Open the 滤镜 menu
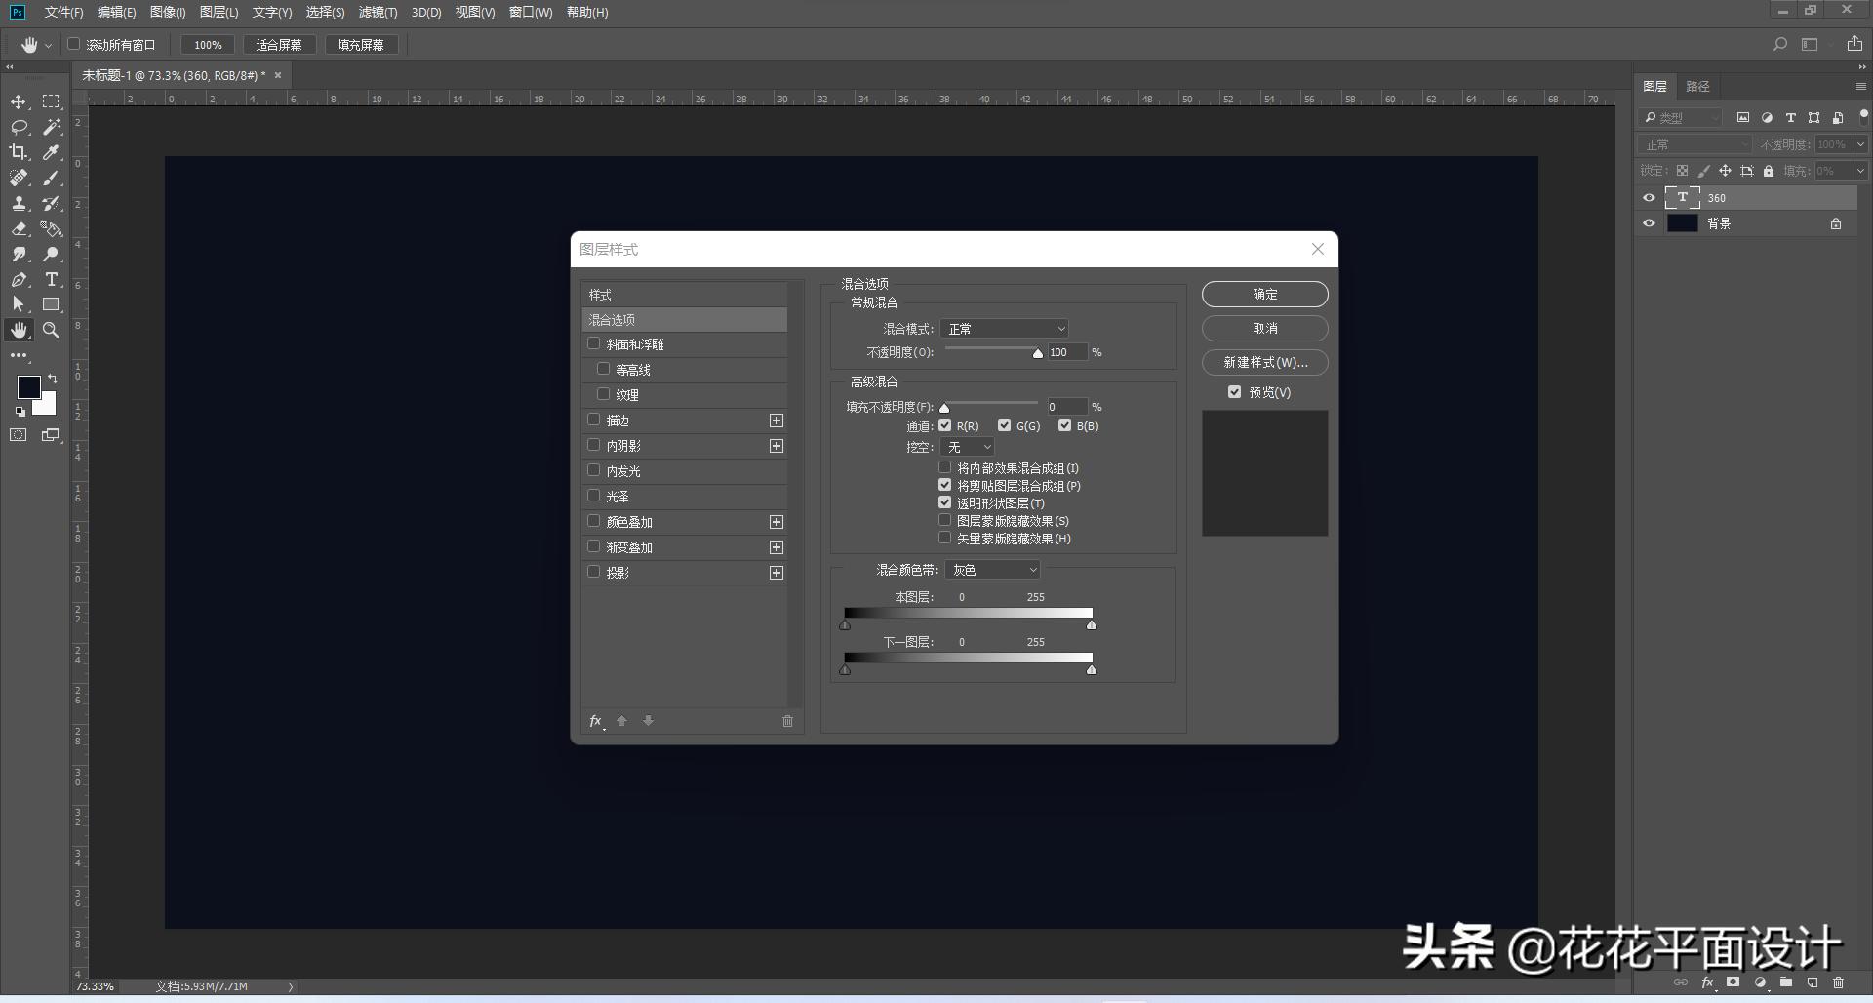This screenshot has height=1003, width=1873. tap(379, 13)
